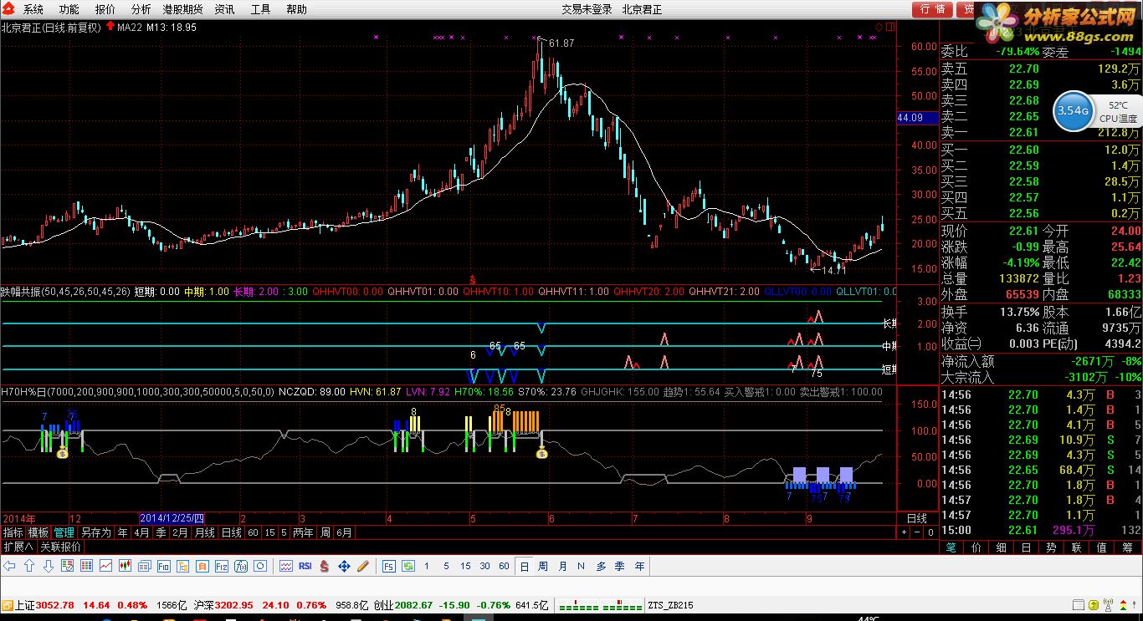The height and width of the screenshot is (621, 1143).
Task: Open the hierarchy structure toolbar icon
Action: point(182,566)
